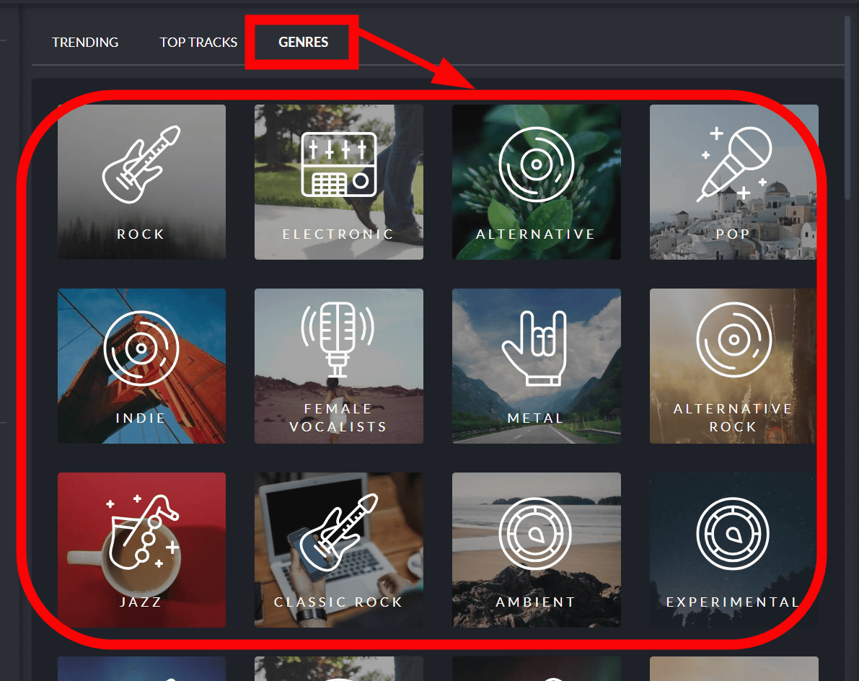Click the ROCK label text

141,234
